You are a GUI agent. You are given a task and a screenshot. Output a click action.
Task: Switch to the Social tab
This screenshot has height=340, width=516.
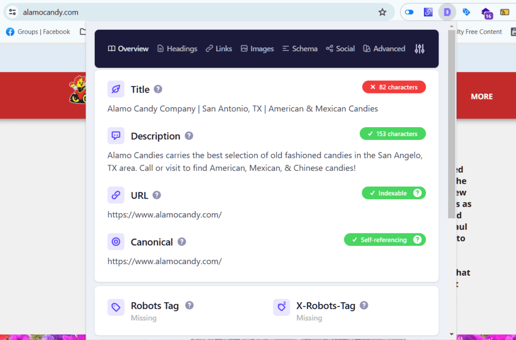(340, 49)
